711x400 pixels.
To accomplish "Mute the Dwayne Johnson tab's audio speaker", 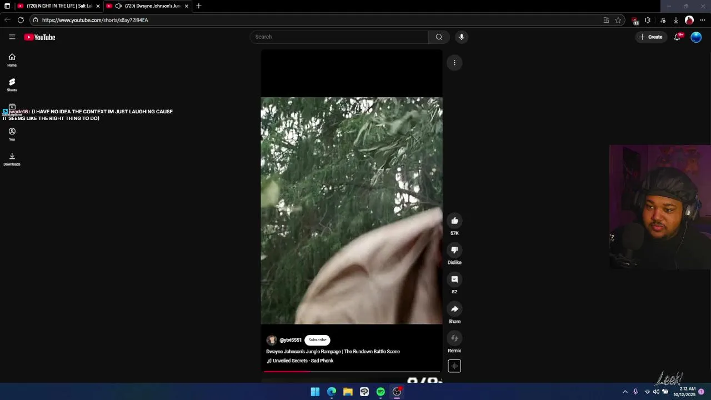I will tap(118, 6).
